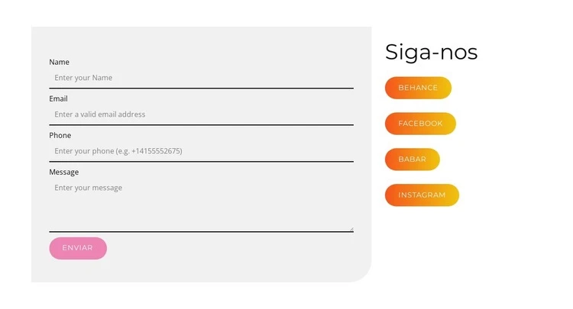Click the Email label text

pyautogui.click(x=58, y=98)
